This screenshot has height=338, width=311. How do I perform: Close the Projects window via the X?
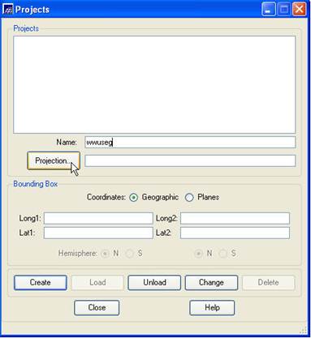(300, 10)
